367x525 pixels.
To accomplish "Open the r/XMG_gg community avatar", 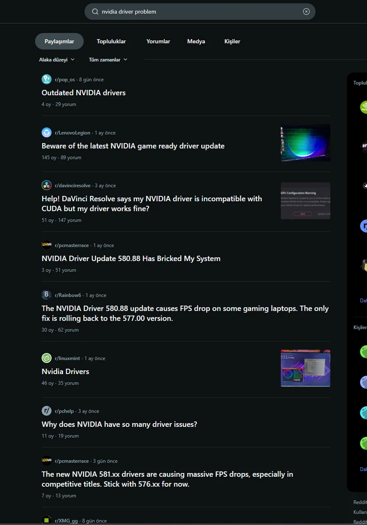I will 47,520.
